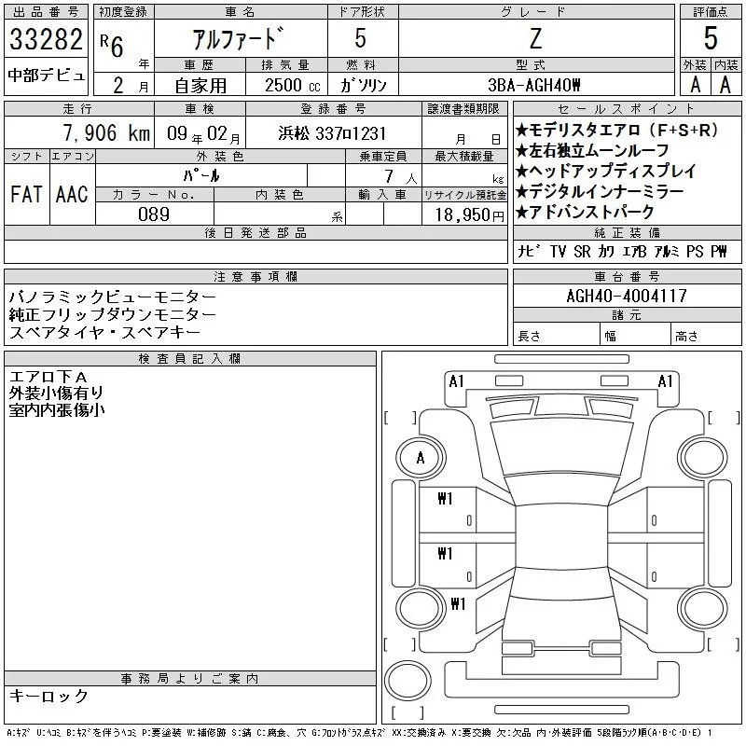746x746 pixels.
Task: Click TV in the genuine equipment row
Action: pos(558,251)
